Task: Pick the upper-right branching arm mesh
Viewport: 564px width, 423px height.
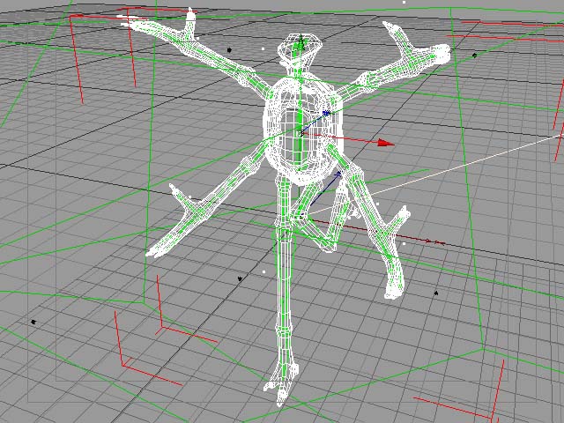Action: click(396, 63)
